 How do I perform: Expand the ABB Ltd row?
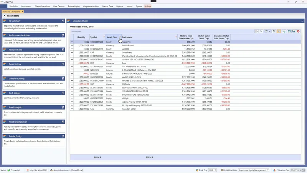click(x=72, y=49)
